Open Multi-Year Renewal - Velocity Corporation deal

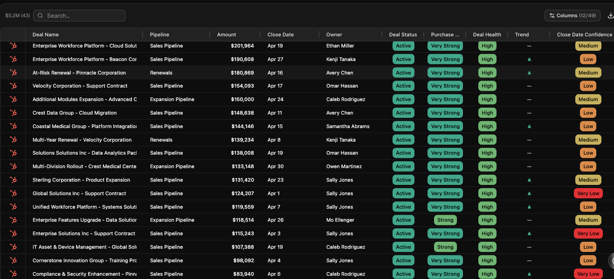click(82, 140)
